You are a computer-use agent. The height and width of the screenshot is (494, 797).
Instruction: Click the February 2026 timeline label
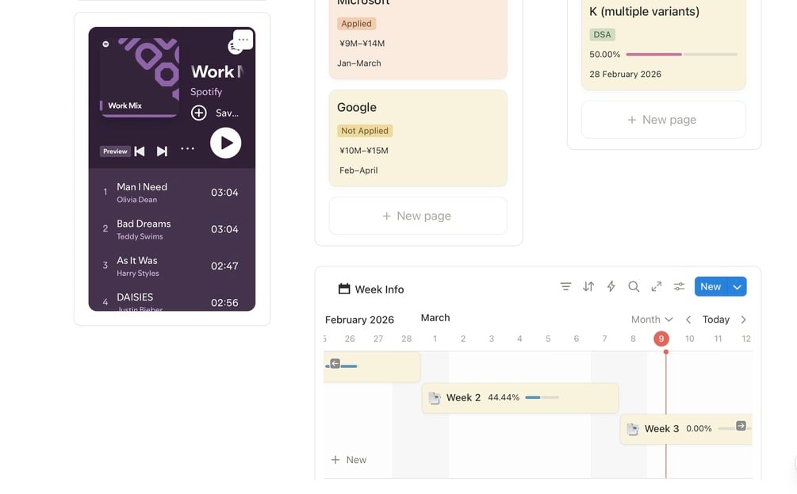[x=359, y=320]
